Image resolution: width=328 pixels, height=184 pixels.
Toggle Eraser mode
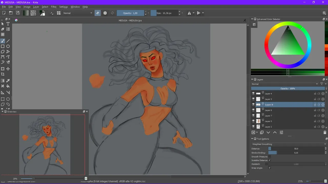(98, 13)
